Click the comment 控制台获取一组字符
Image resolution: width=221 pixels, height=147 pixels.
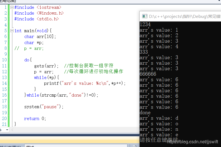click(89, 66)
